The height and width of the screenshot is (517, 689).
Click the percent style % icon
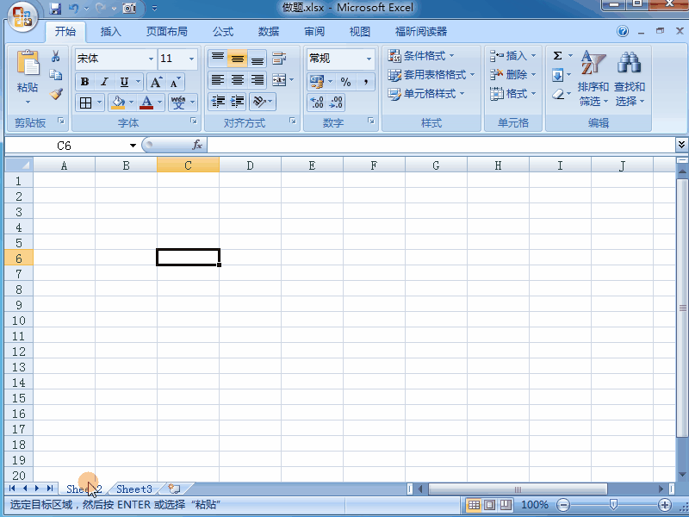(x=344, y=80)
